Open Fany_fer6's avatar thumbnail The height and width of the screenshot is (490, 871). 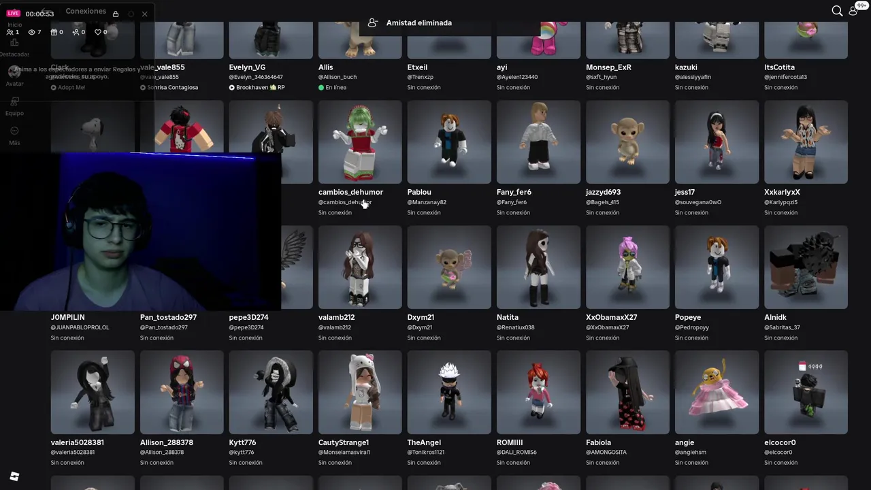[x=538, y=142]
